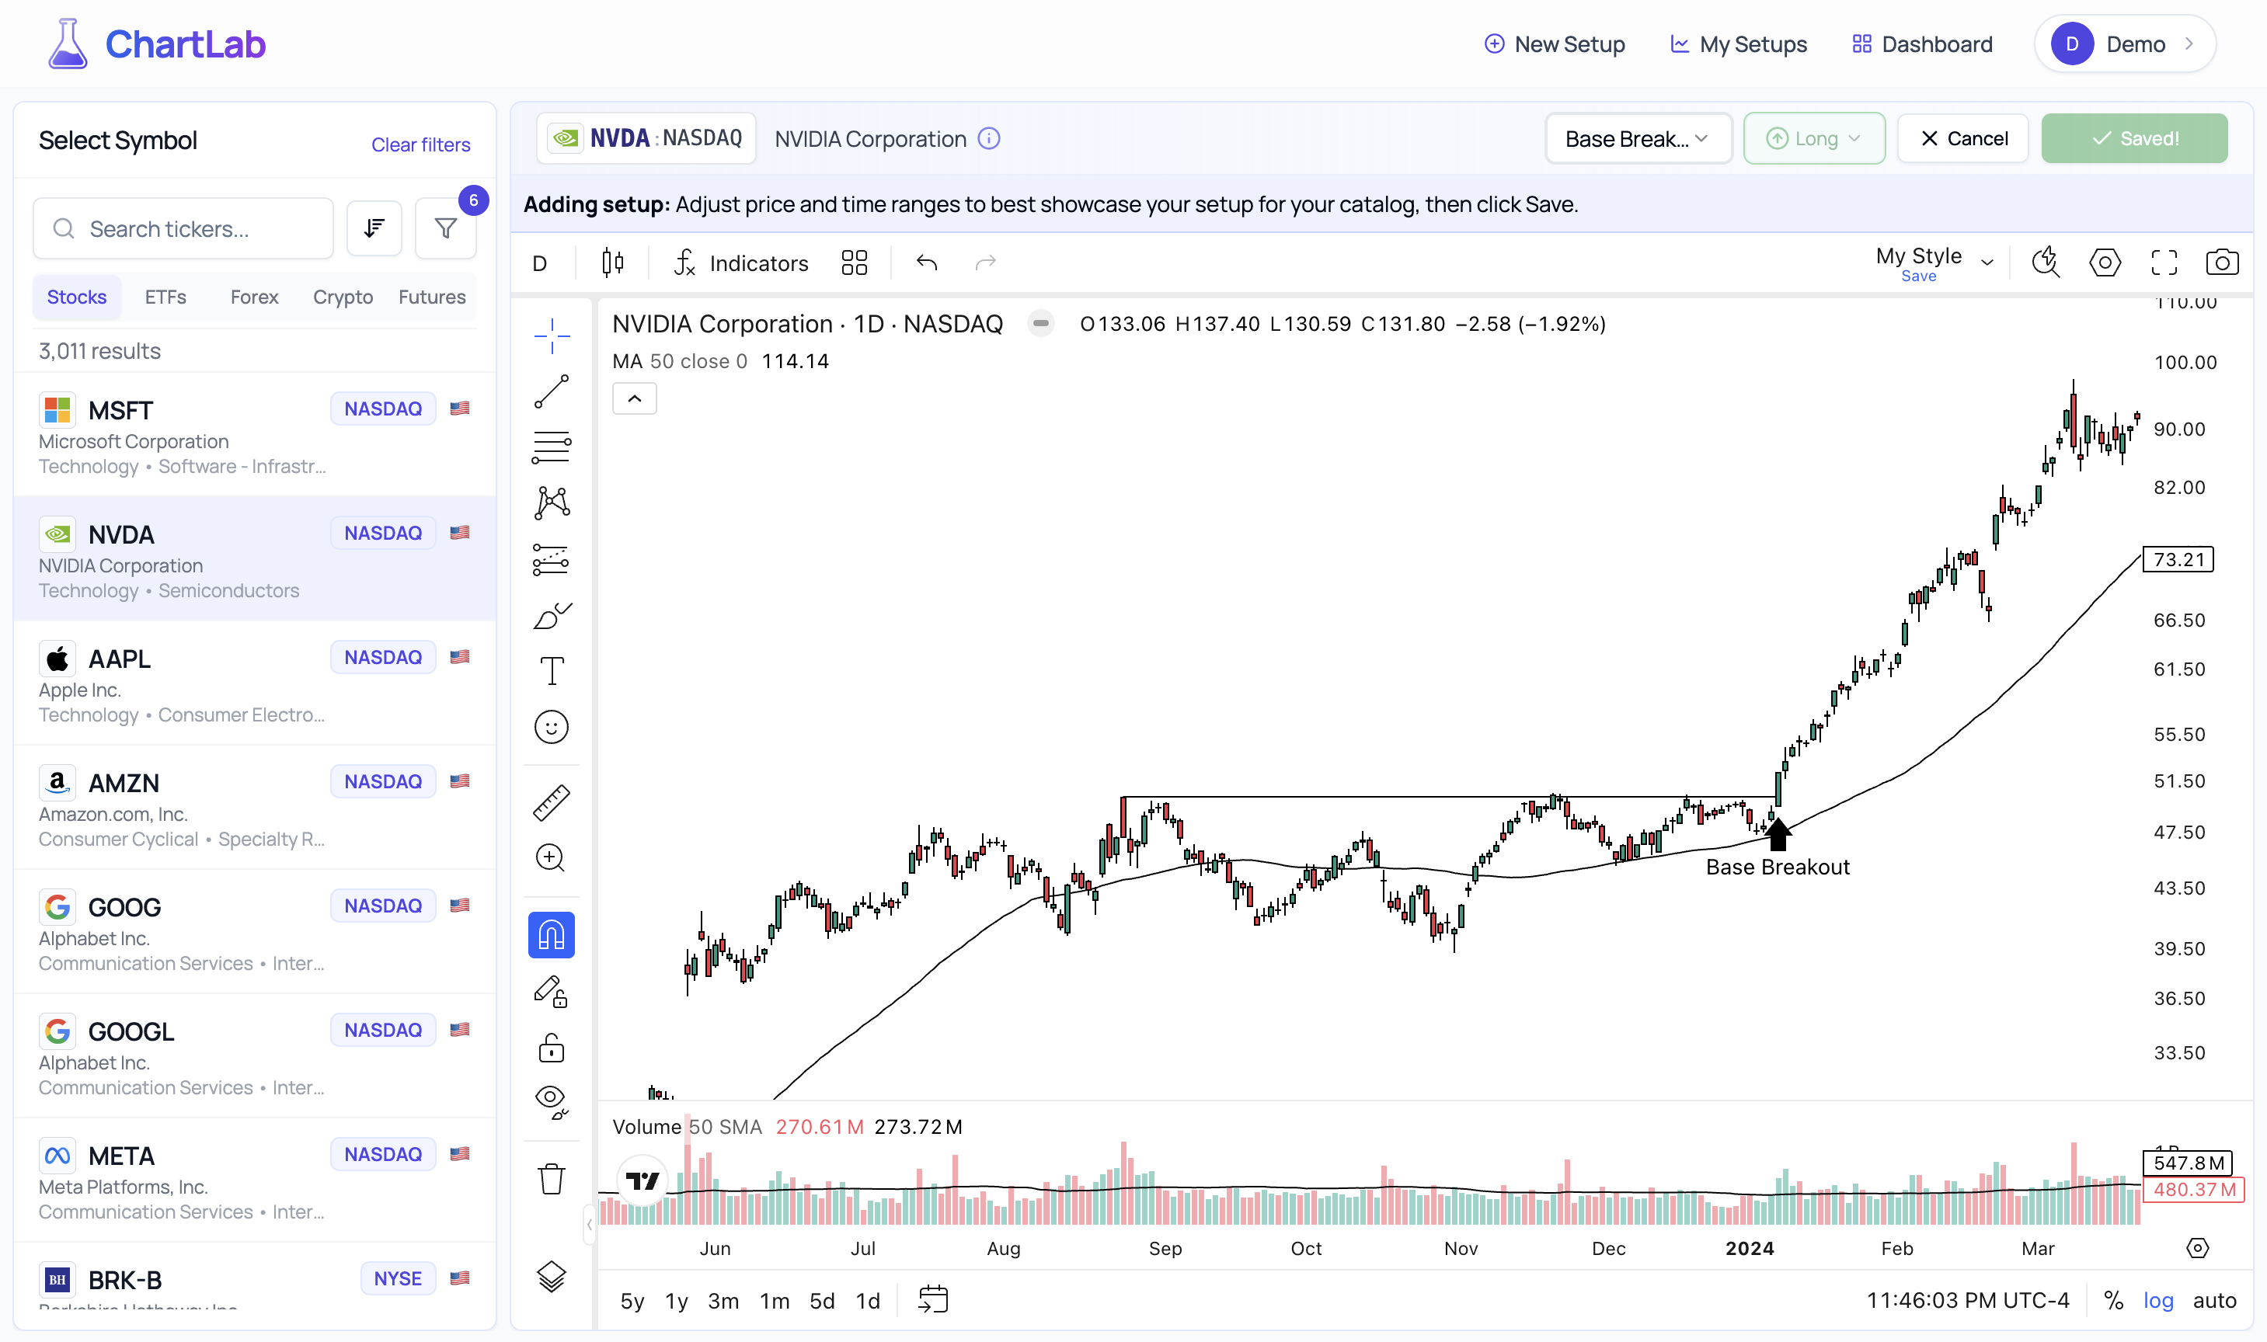Open the Long direction dropdown
The height and width of the screenshot is (1342, 2267).
click(x=1814, y=138)
